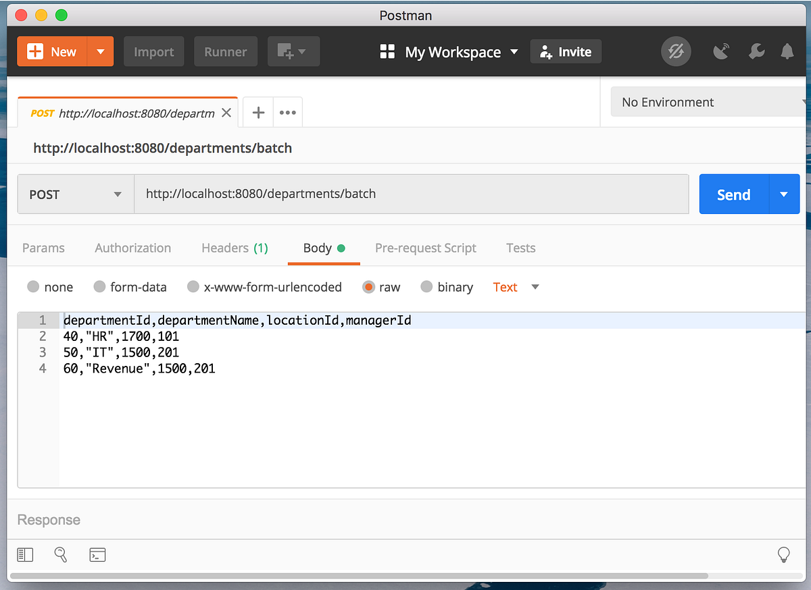Click the request URL input field
The height and width of the screenshot is (590, 811).
pyautogui.click(x=412, y=194)
